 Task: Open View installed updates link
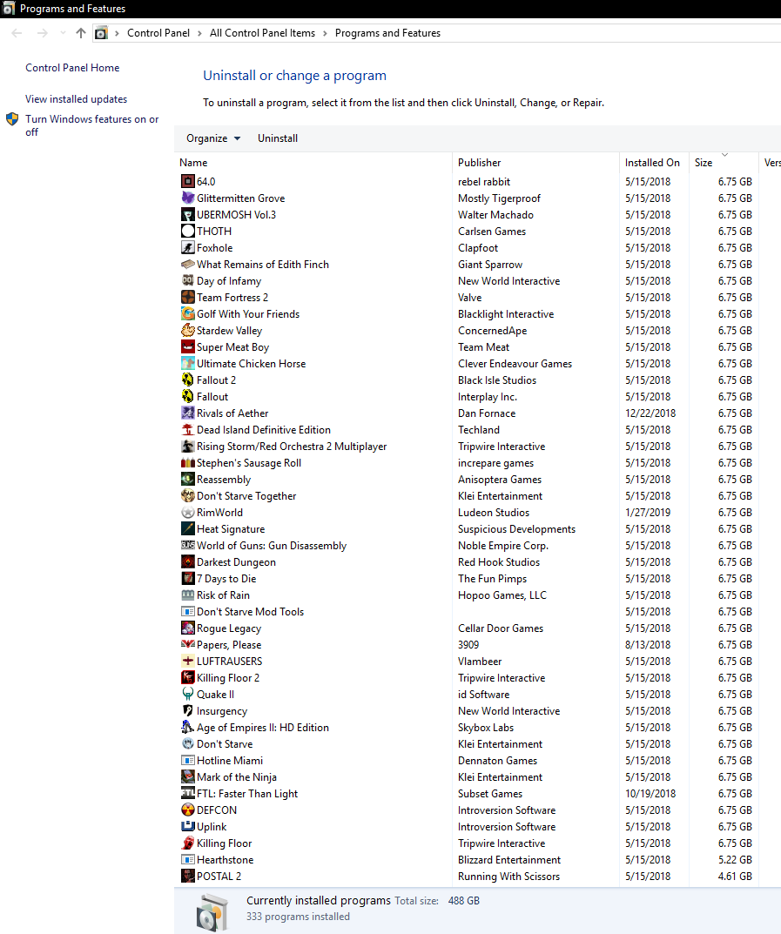pyautogui.click(x=77, y=99)
